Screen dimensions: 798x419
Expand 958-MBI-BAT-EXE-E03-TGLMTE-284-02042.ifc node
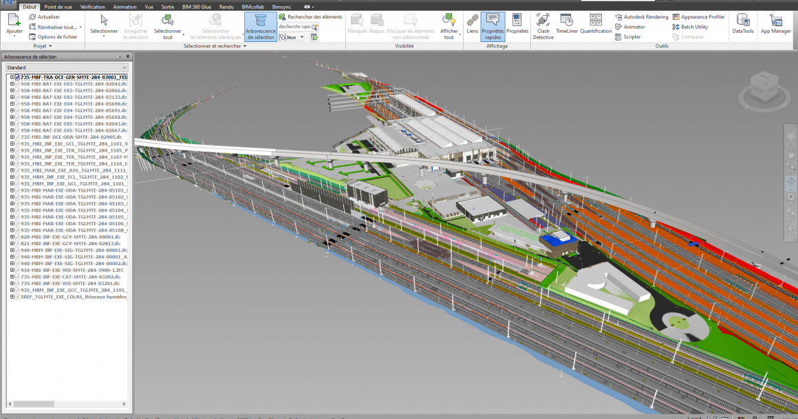12,84
